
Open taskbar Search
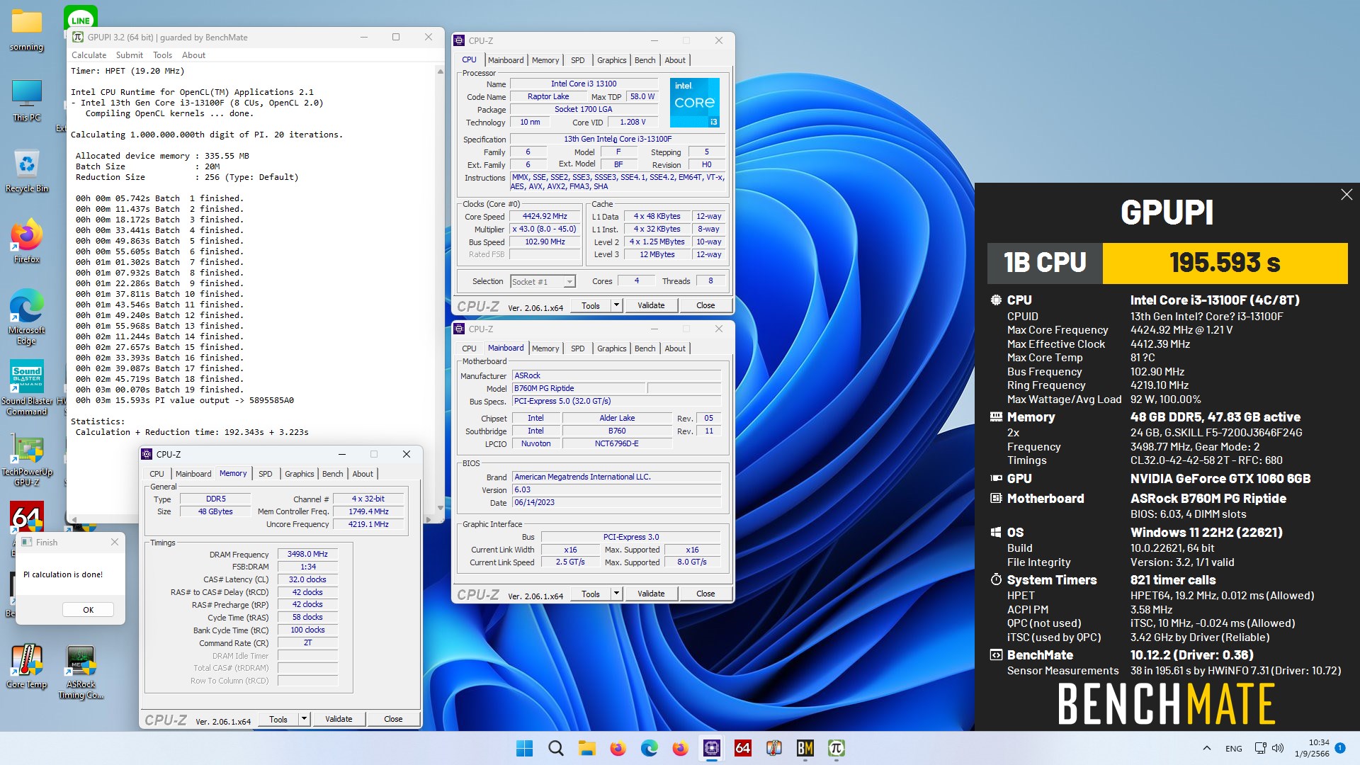(x=556, y=748)
